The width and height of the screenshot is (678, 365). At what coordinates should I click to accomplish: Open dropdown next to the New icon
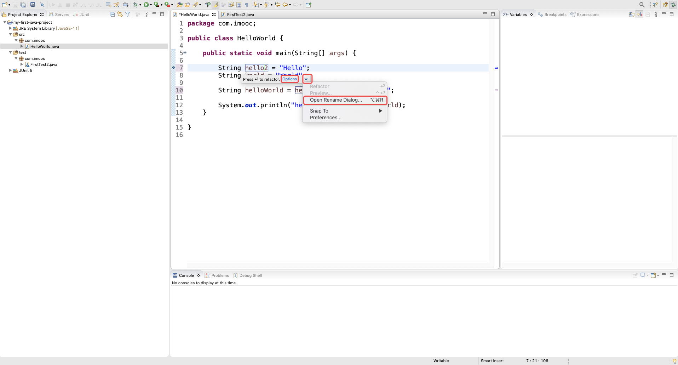point(9,5)
